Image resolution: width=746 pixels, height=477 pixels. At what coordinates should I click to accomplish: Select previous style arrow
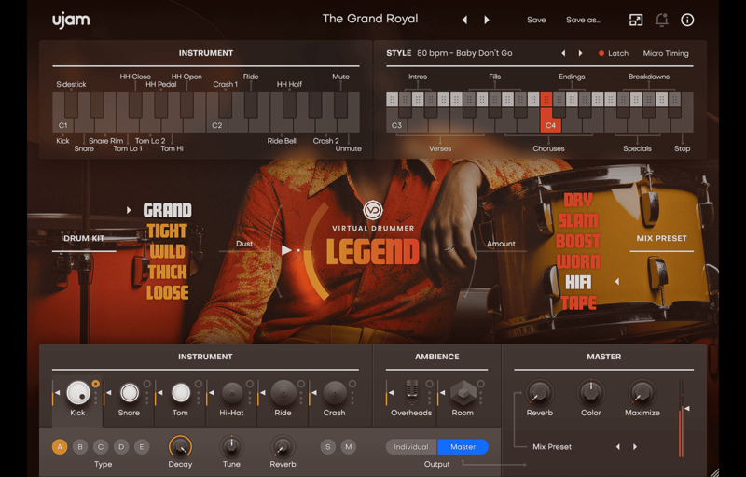click(x=564, y=53)
